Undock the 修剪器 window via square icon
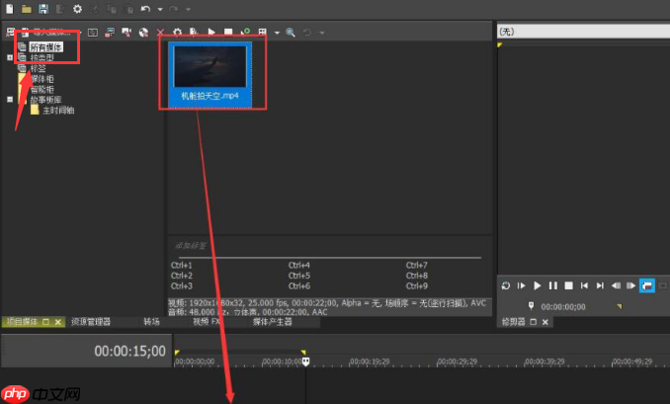This screenshot has height=404, width=670. coord(534,322)
